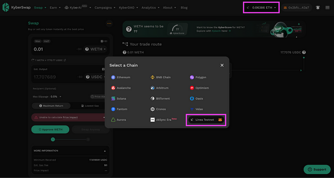
Task: Toggle Maximum Return option
Action: [51, 106]
